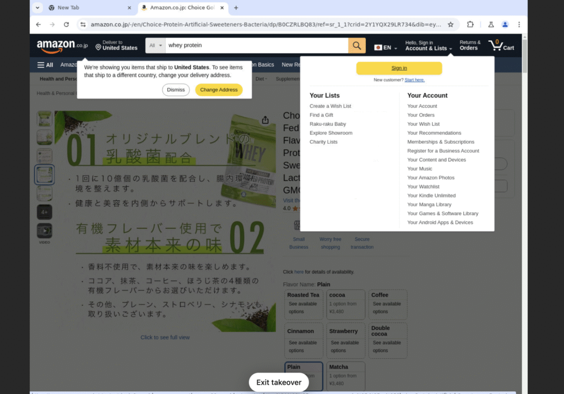Screen dimensions: 564x394
Task: Reload the page with refresh icon
Action: 66,24
